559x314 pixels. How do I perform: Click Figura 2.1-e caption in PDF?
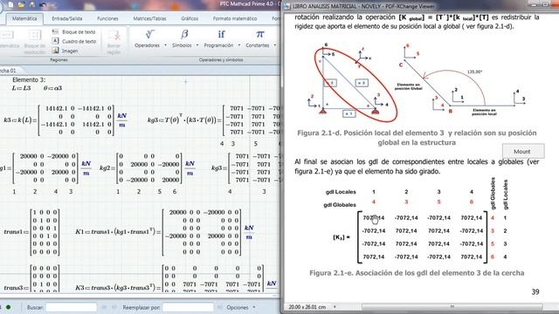417,273
